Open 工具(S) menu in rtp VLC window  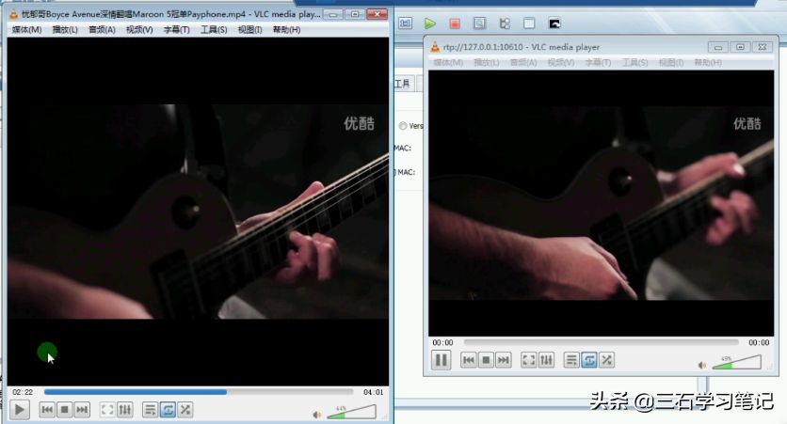634,62
